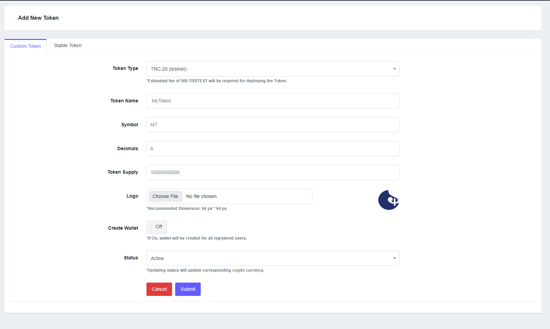Click the Token Type field label
This screenshot has height=329, width=550.
coord(125,69)
